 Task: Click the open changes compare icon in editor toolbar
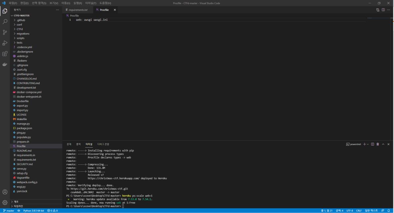[378, 10]
